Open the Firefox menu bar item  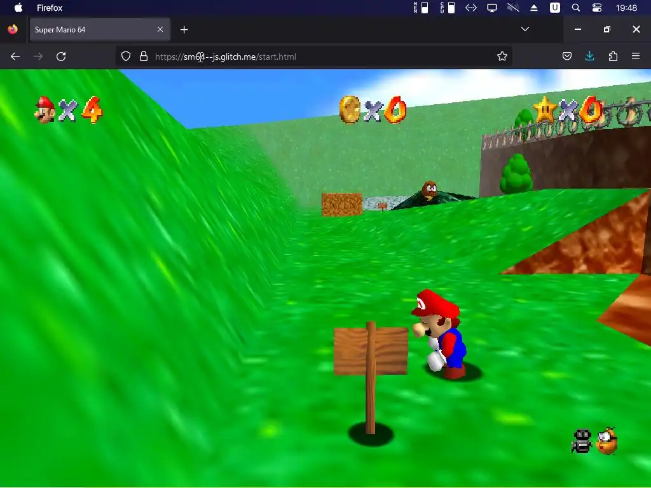50,8
